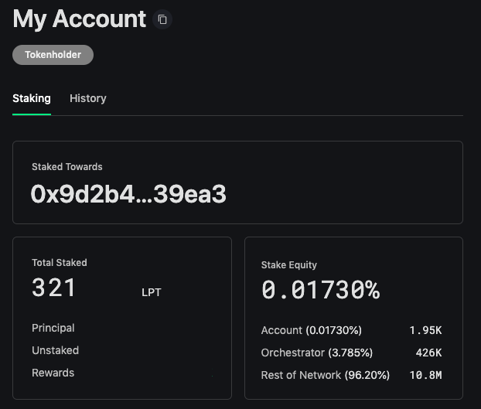Click the LPT unit label
Image resolution: width=481 pixels, height=409 pixels.
coord(152,292)
